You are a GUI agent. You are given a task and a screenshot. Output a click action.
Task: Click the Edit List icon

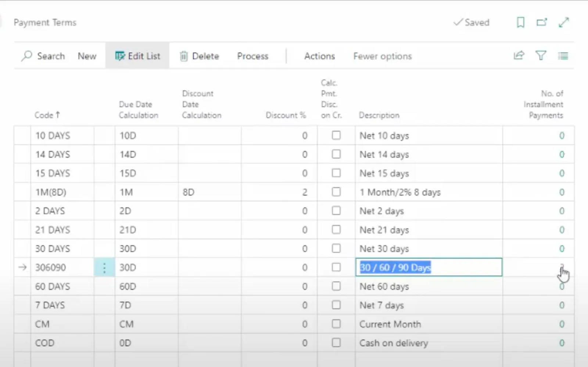(120, 56)
